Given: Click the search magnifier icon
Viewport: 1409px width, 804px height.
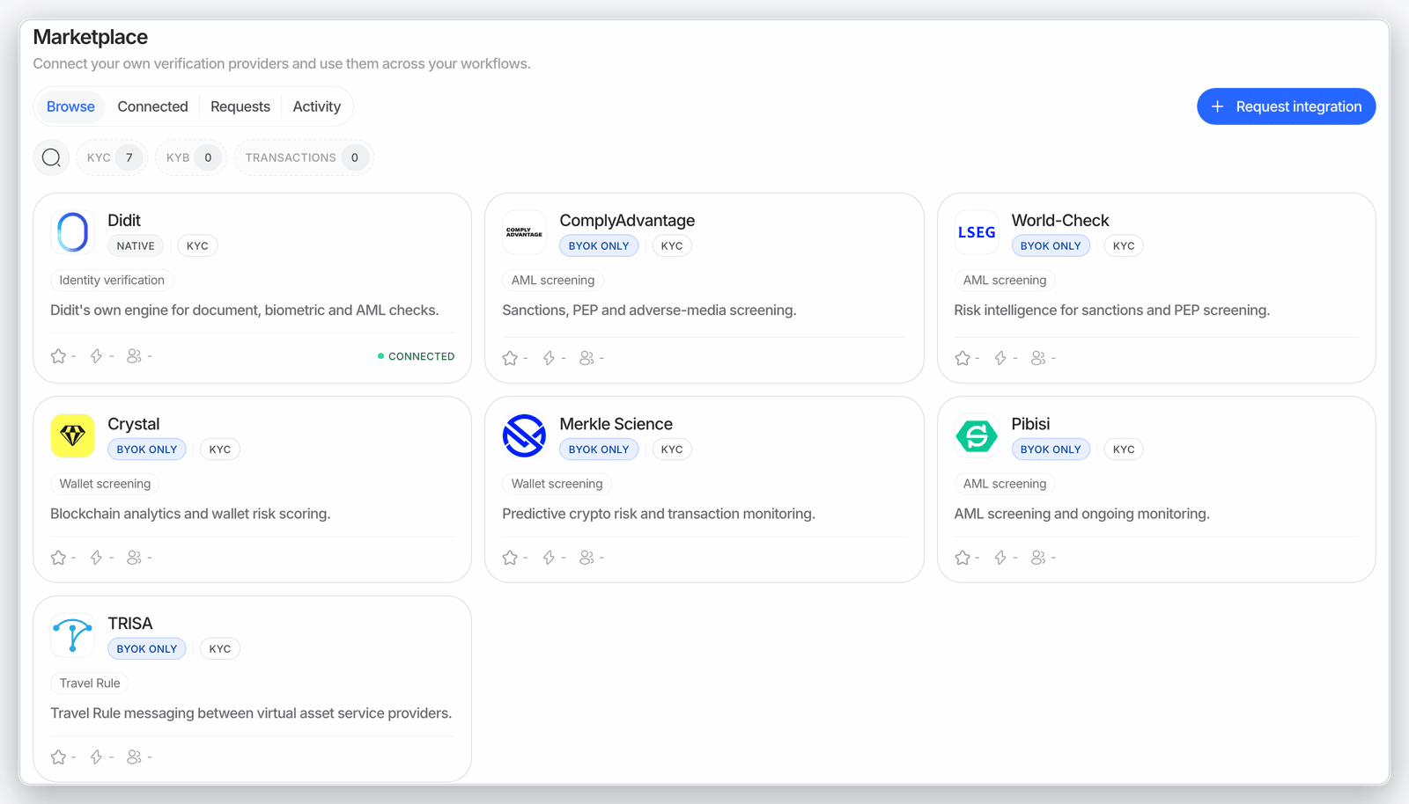Looking at the screenshot, I should coord(51,157).
